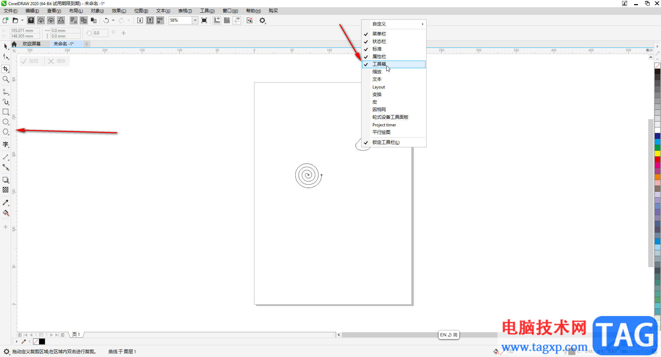The image size is (661, 357).
Task: Select the Interactive Fill bucket tool
Action: point(6,213)
